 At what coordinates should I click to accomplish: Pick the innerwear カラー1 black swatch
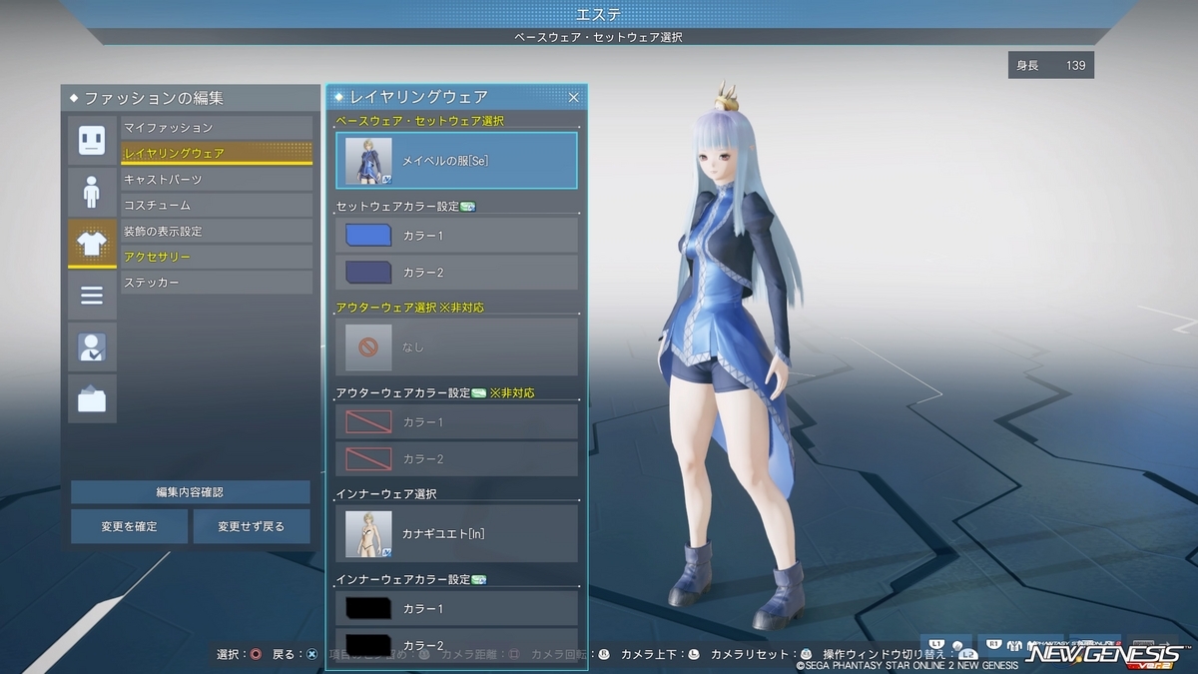[x=368, y=608]
